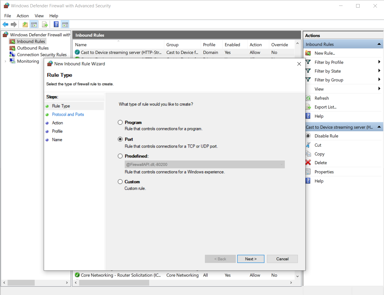Viewport: 384px width, 295px height.
Task: Click the blue Help toolbar icon
Action: pyautogui.click(x=56, y=25)
